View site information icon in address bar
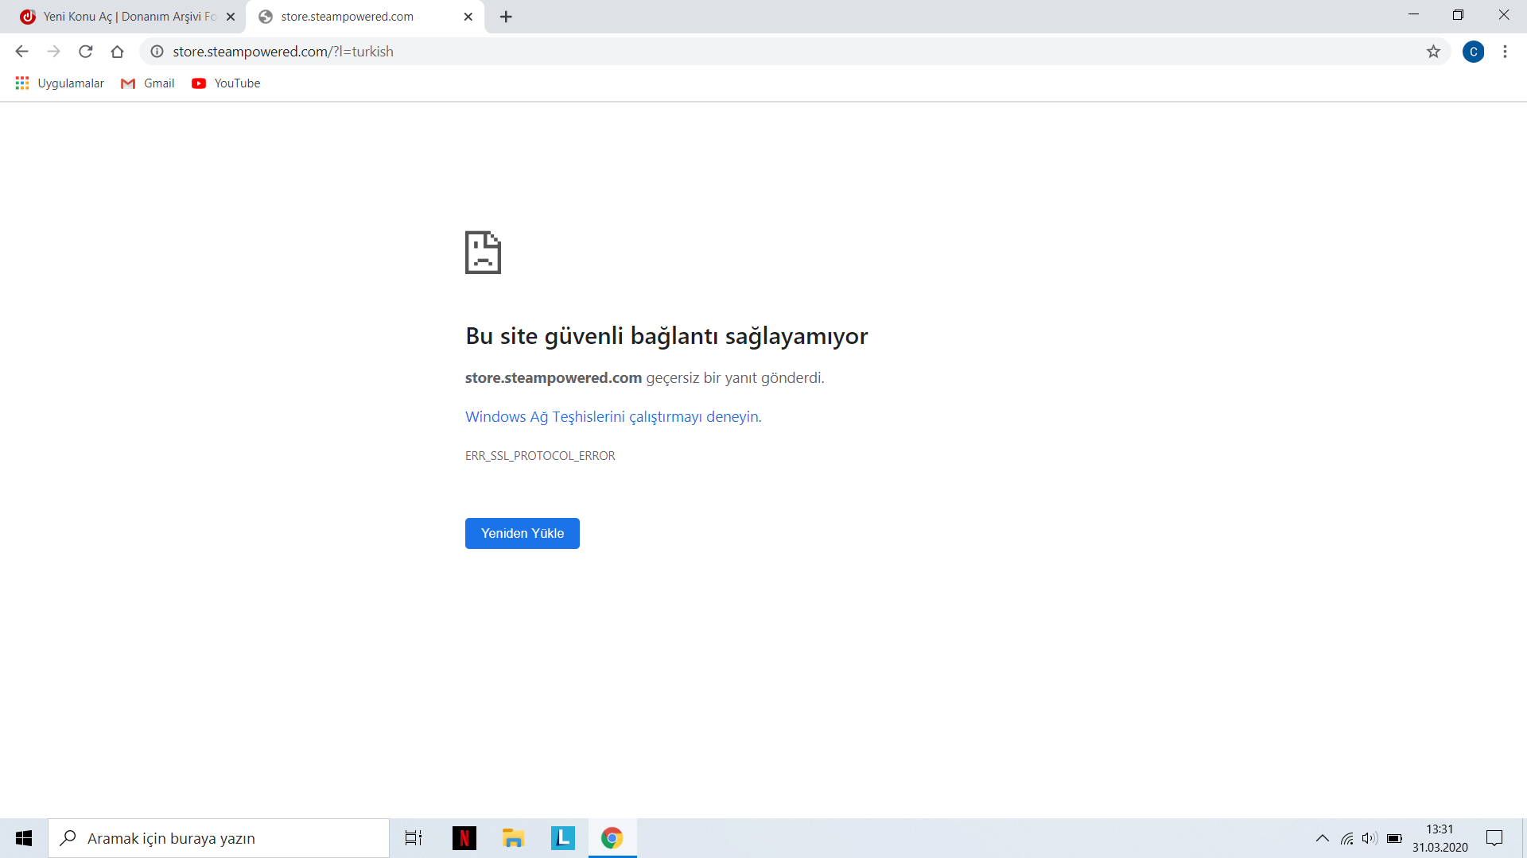Image resolution: width=1527 pixels, height=858 pixels. [x=157, y=52]
